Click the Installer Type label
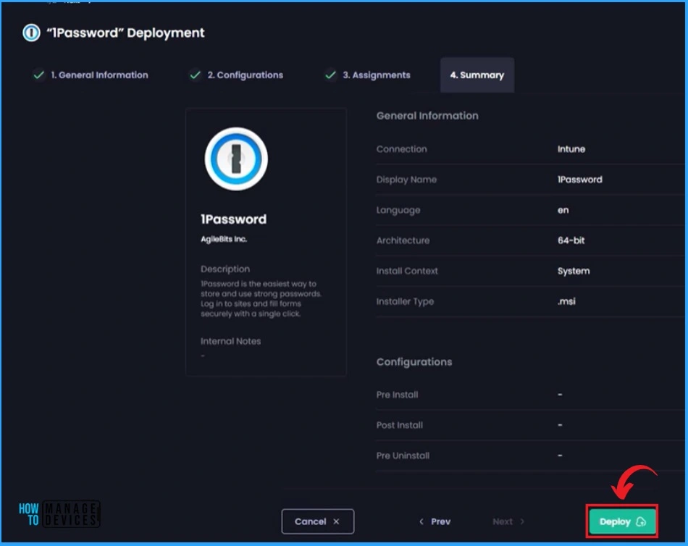 tap(405, 301)
